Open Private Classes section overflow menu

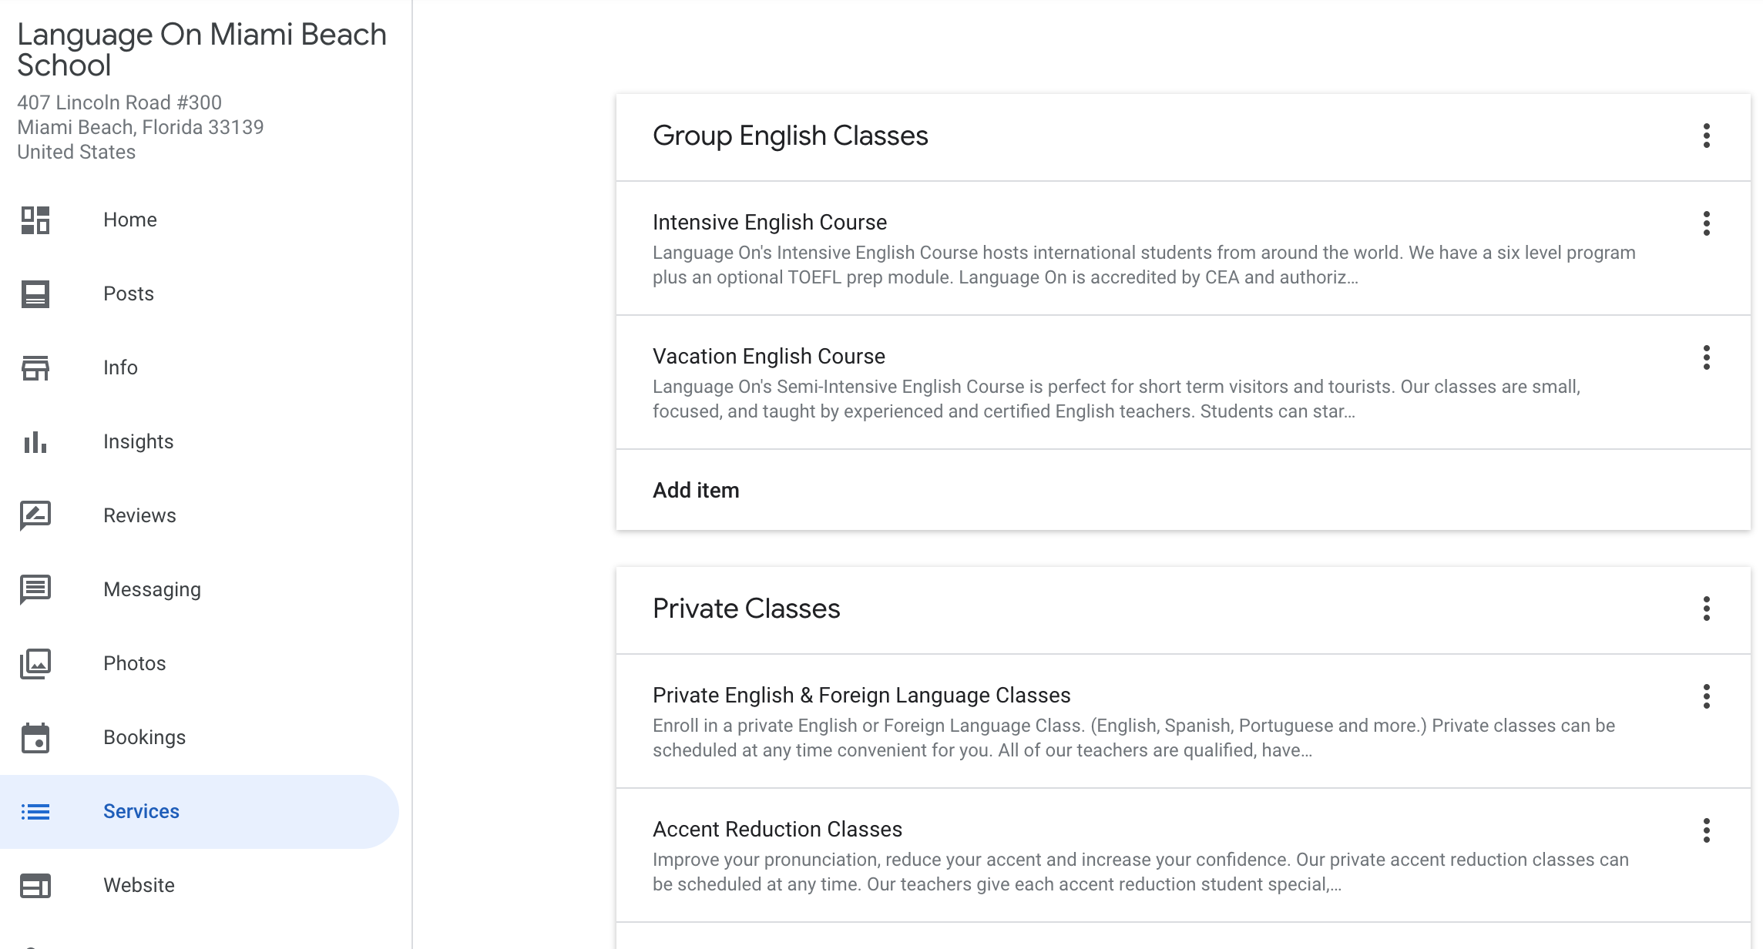[1707, 609]
